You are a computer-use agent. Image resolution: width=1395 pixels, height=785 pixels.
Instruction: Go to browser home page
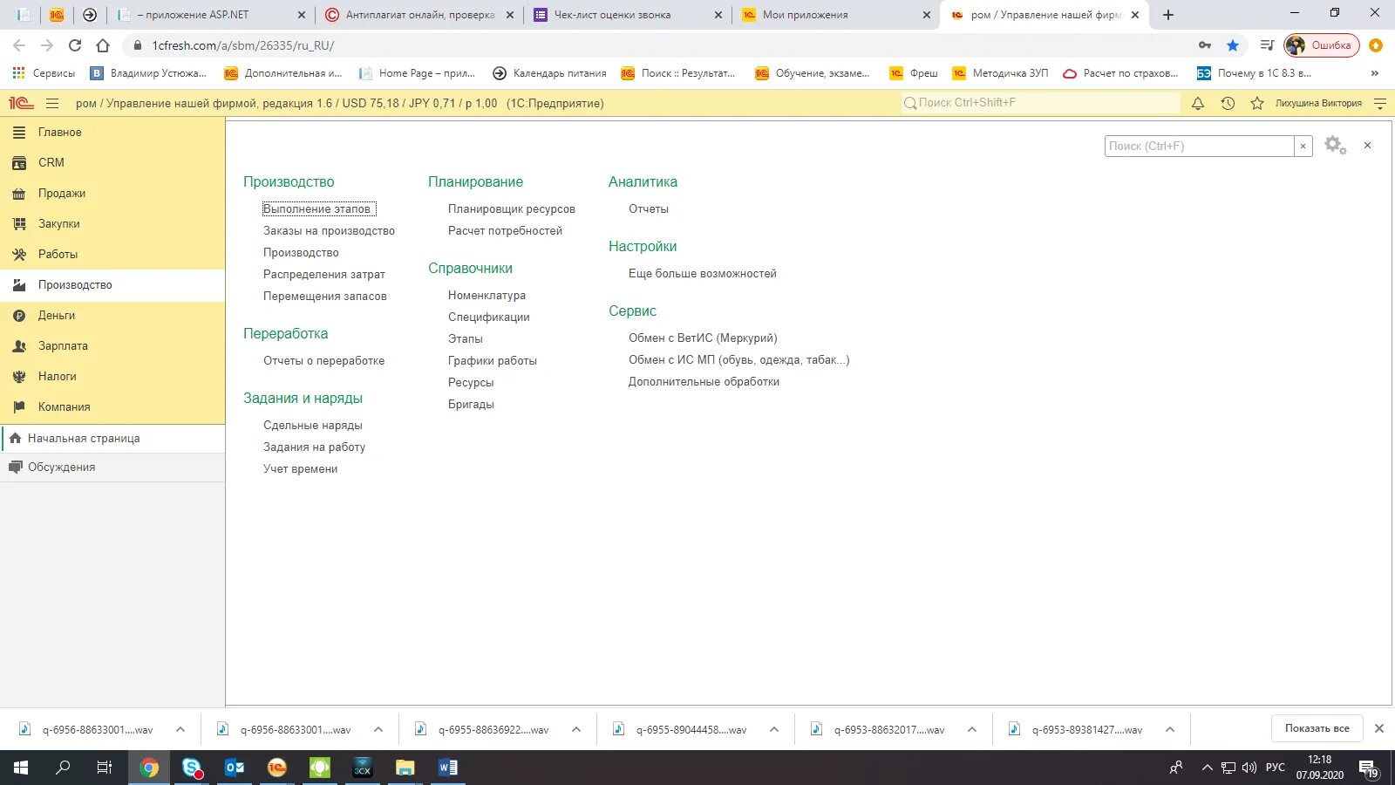(x=103, y=45)
